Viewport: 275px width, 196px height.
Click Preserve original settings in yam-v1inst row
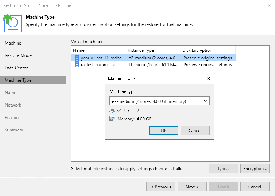(x=208, y=58)
